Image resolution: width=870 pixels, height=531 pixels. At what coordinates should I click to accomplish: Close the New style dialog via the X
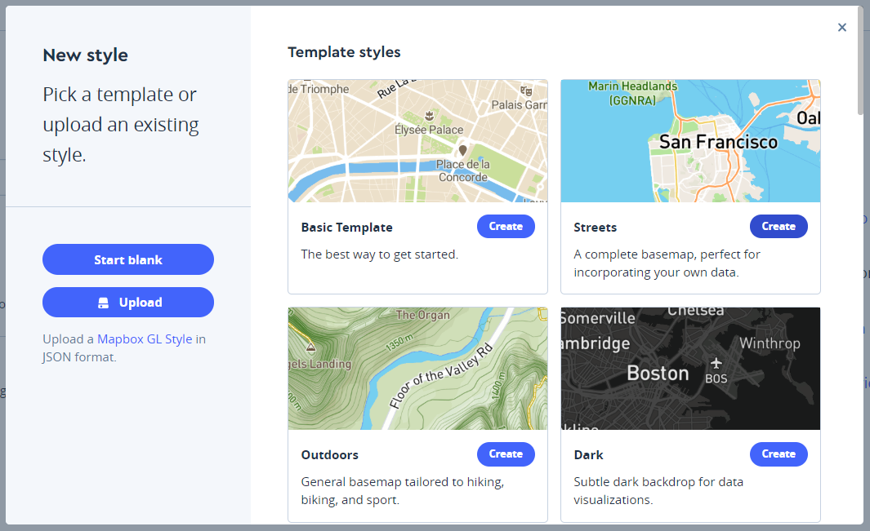point(842,27)
